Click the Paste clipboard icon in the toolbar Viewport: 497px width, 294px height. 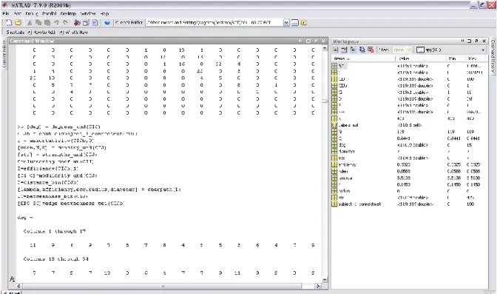tap(47, 22)
